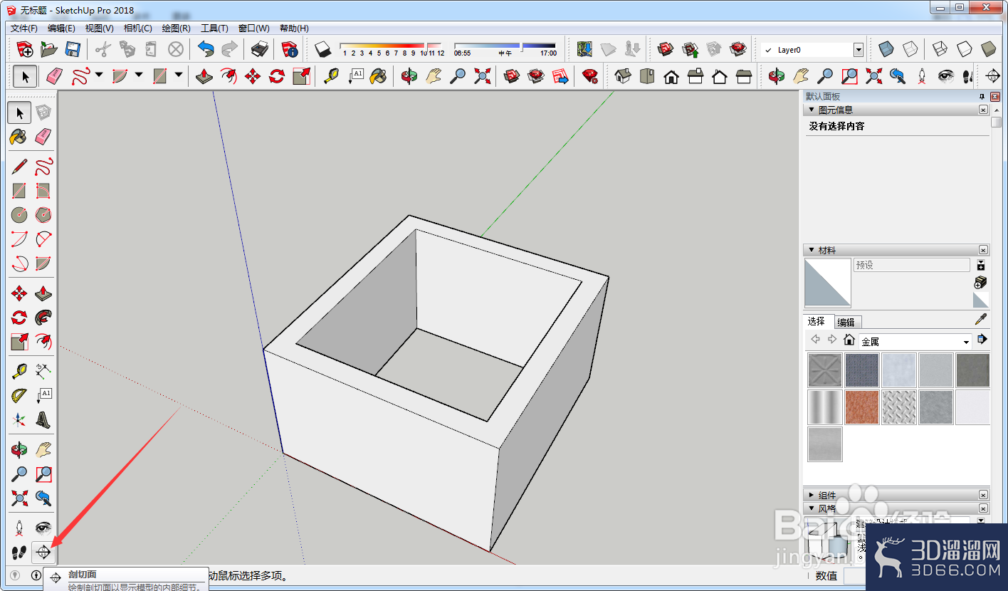
Task: Click the Send to LayOut icon
Action: point(561,75)
